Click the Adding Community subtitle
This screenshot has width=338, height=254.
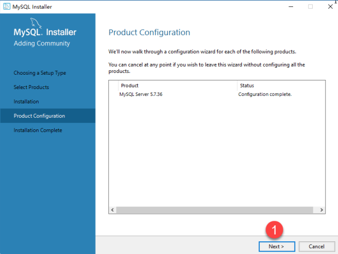tap(42, 44)
